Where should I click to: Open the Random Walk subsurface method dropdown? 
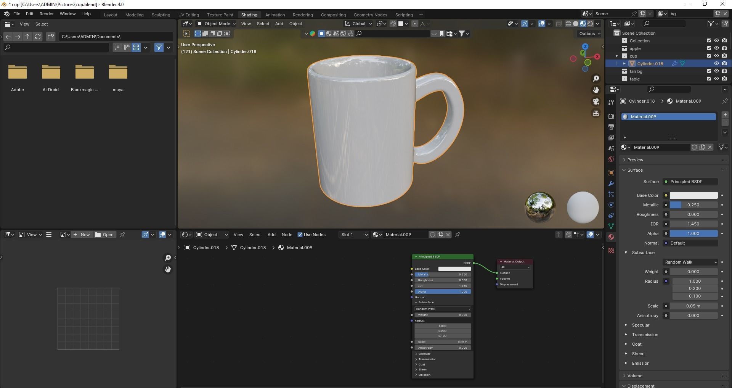point(690,262)
